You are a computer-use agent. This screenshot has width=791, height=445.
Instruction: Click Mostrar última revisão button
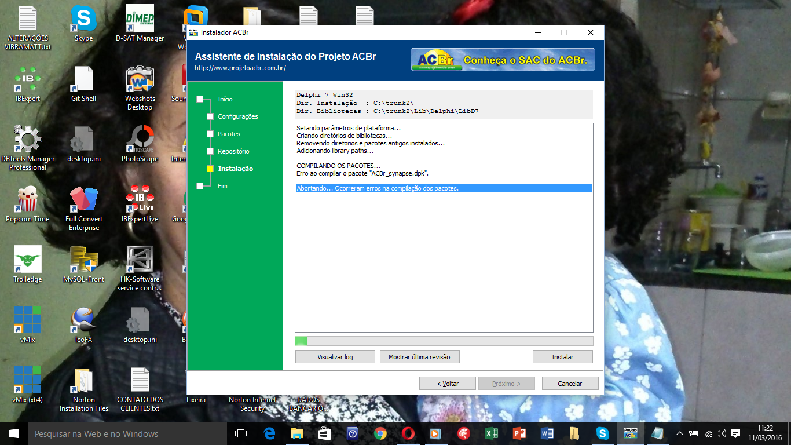[420, 357]
